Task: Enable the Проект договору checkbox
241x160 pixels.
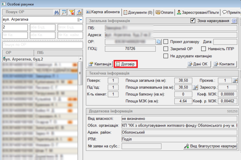Action: click(166, 42)
